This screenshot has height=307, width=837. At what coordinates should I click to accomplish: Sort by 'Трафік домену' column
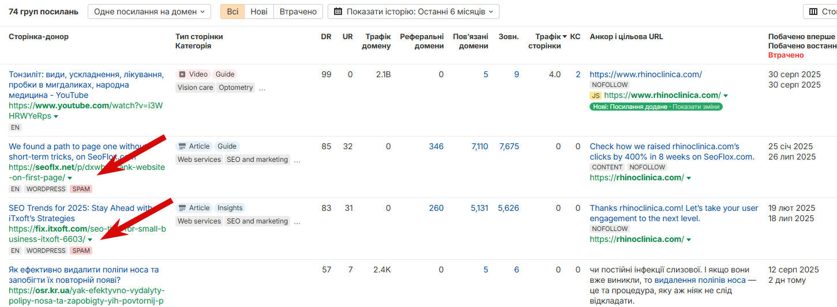point(377,41)
